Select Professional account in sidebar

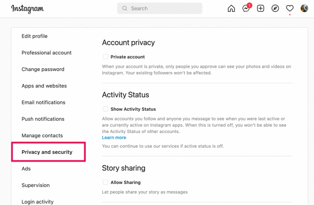47,52
